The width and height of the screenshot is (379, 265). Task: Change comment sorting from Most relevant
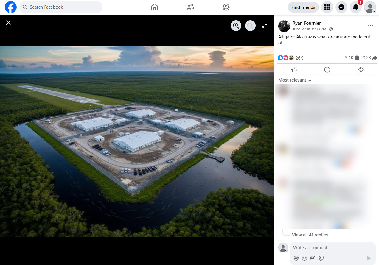tap(295, 80)
